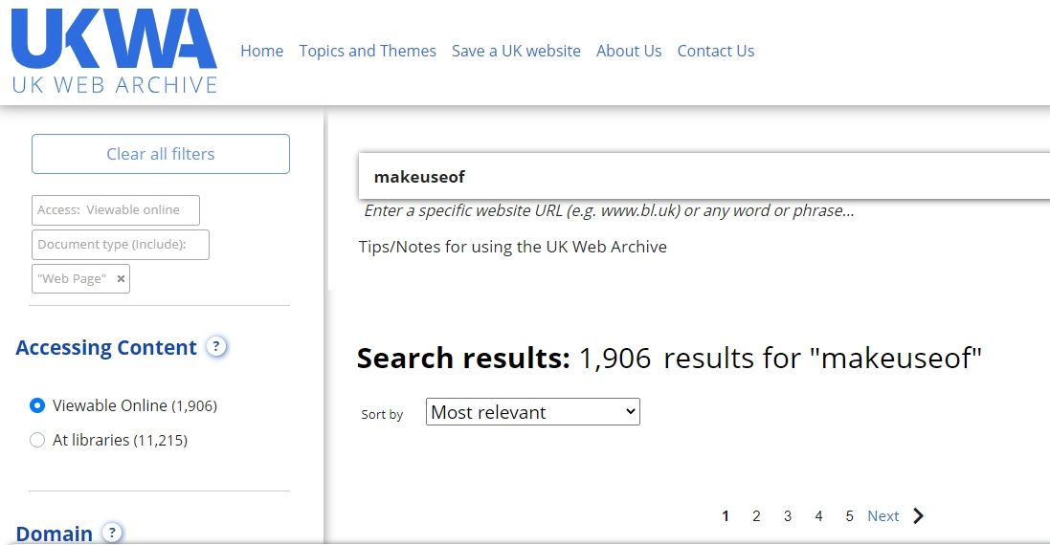Open the Save a UK website page
1050x545 pixels.
[516, 51]
